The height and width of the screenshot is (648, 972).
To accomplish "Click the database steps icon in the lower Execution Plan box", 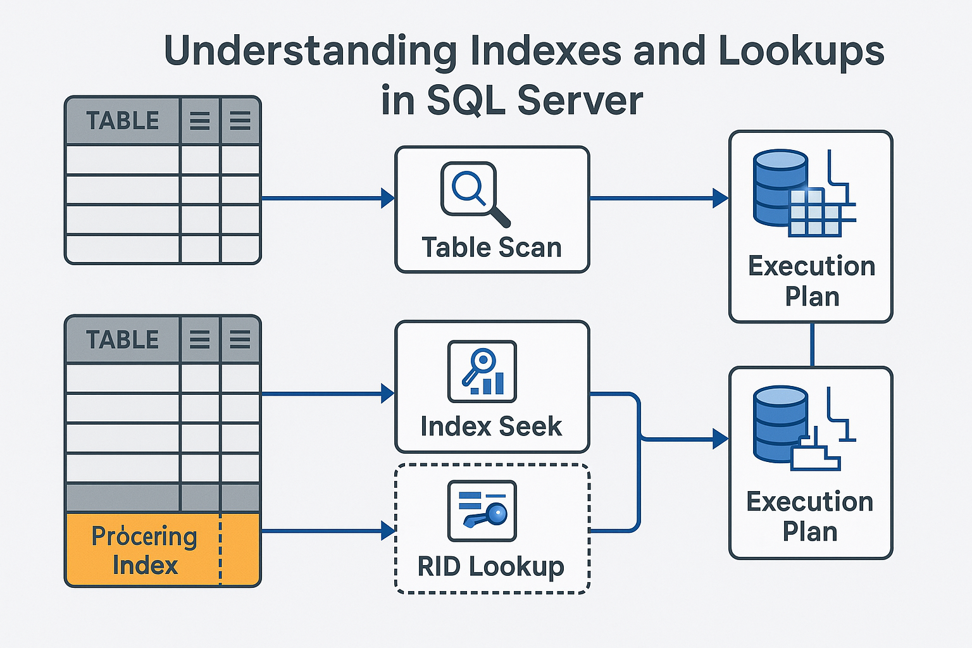I will [x=804, y=428].
